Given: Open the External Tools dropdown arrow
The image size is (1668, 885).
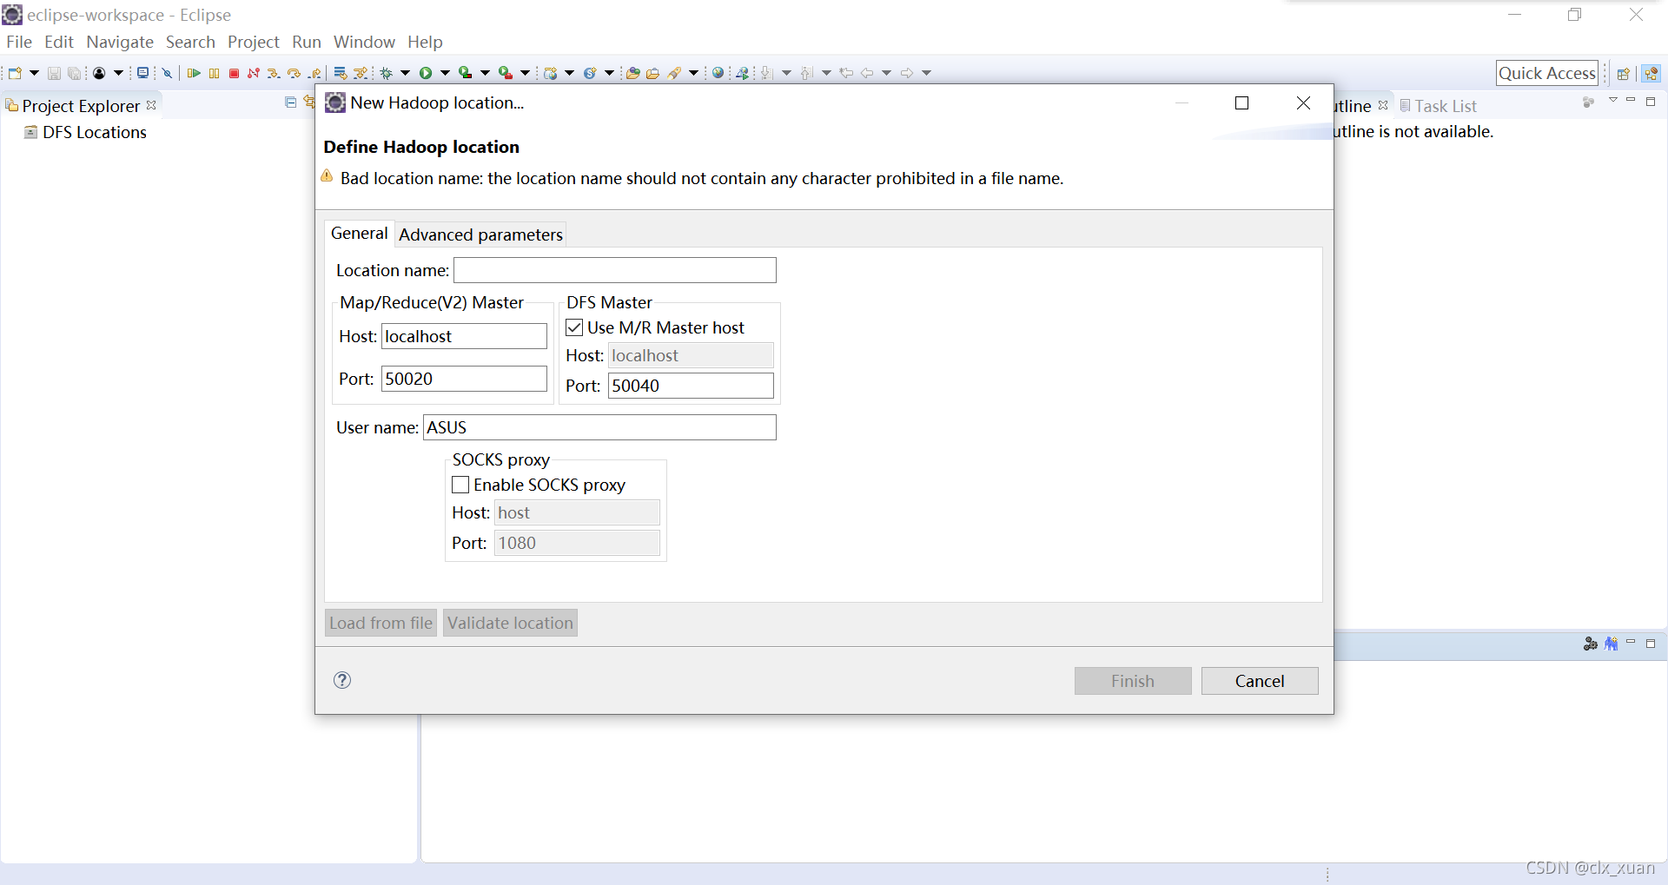Looking at the screenshot, I should pos(526,73).
